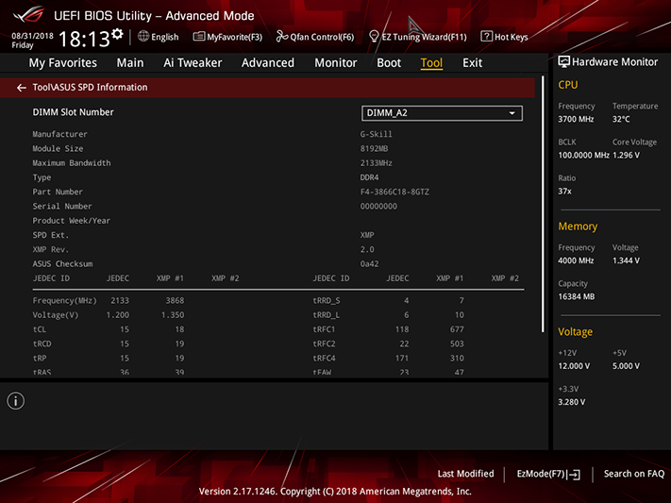Screen dimensions: 671x503
Task: Launch EZ Tuning Wizard bulb icon
Action: [x=374, y=37]
